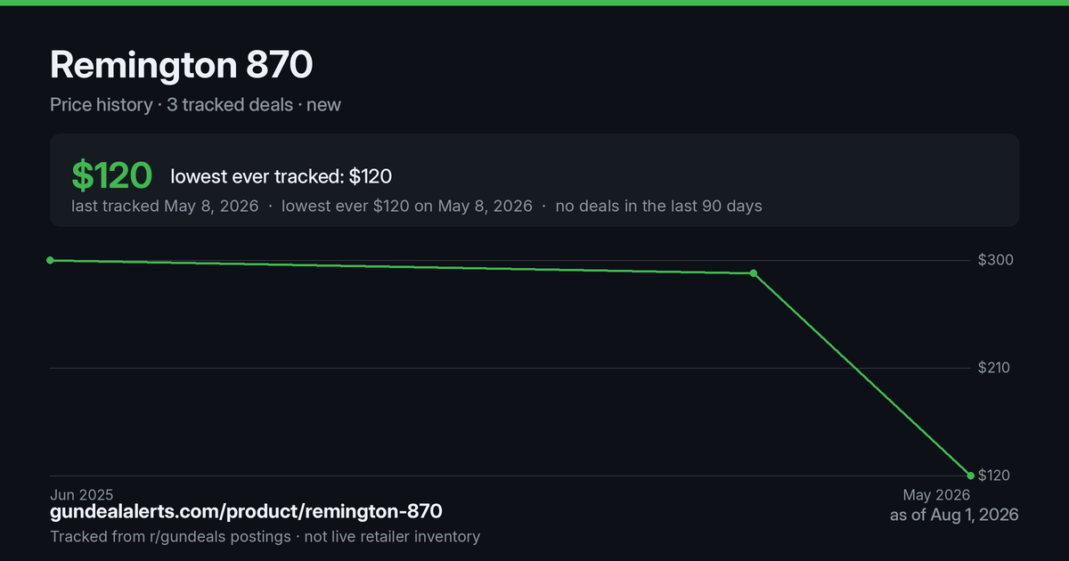Click the large green $120 price

pos(112,176)
